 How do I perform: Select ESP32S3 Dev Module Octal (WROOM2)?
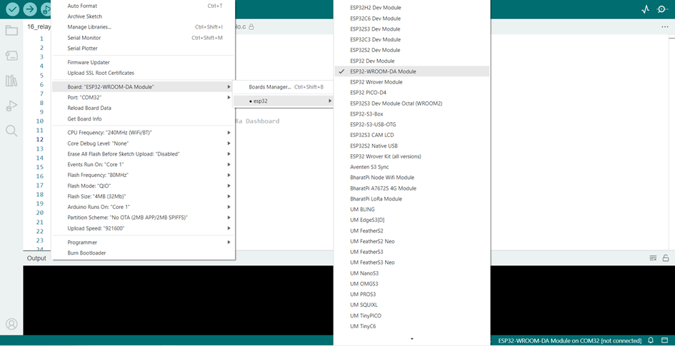click(x=412, y=103)
